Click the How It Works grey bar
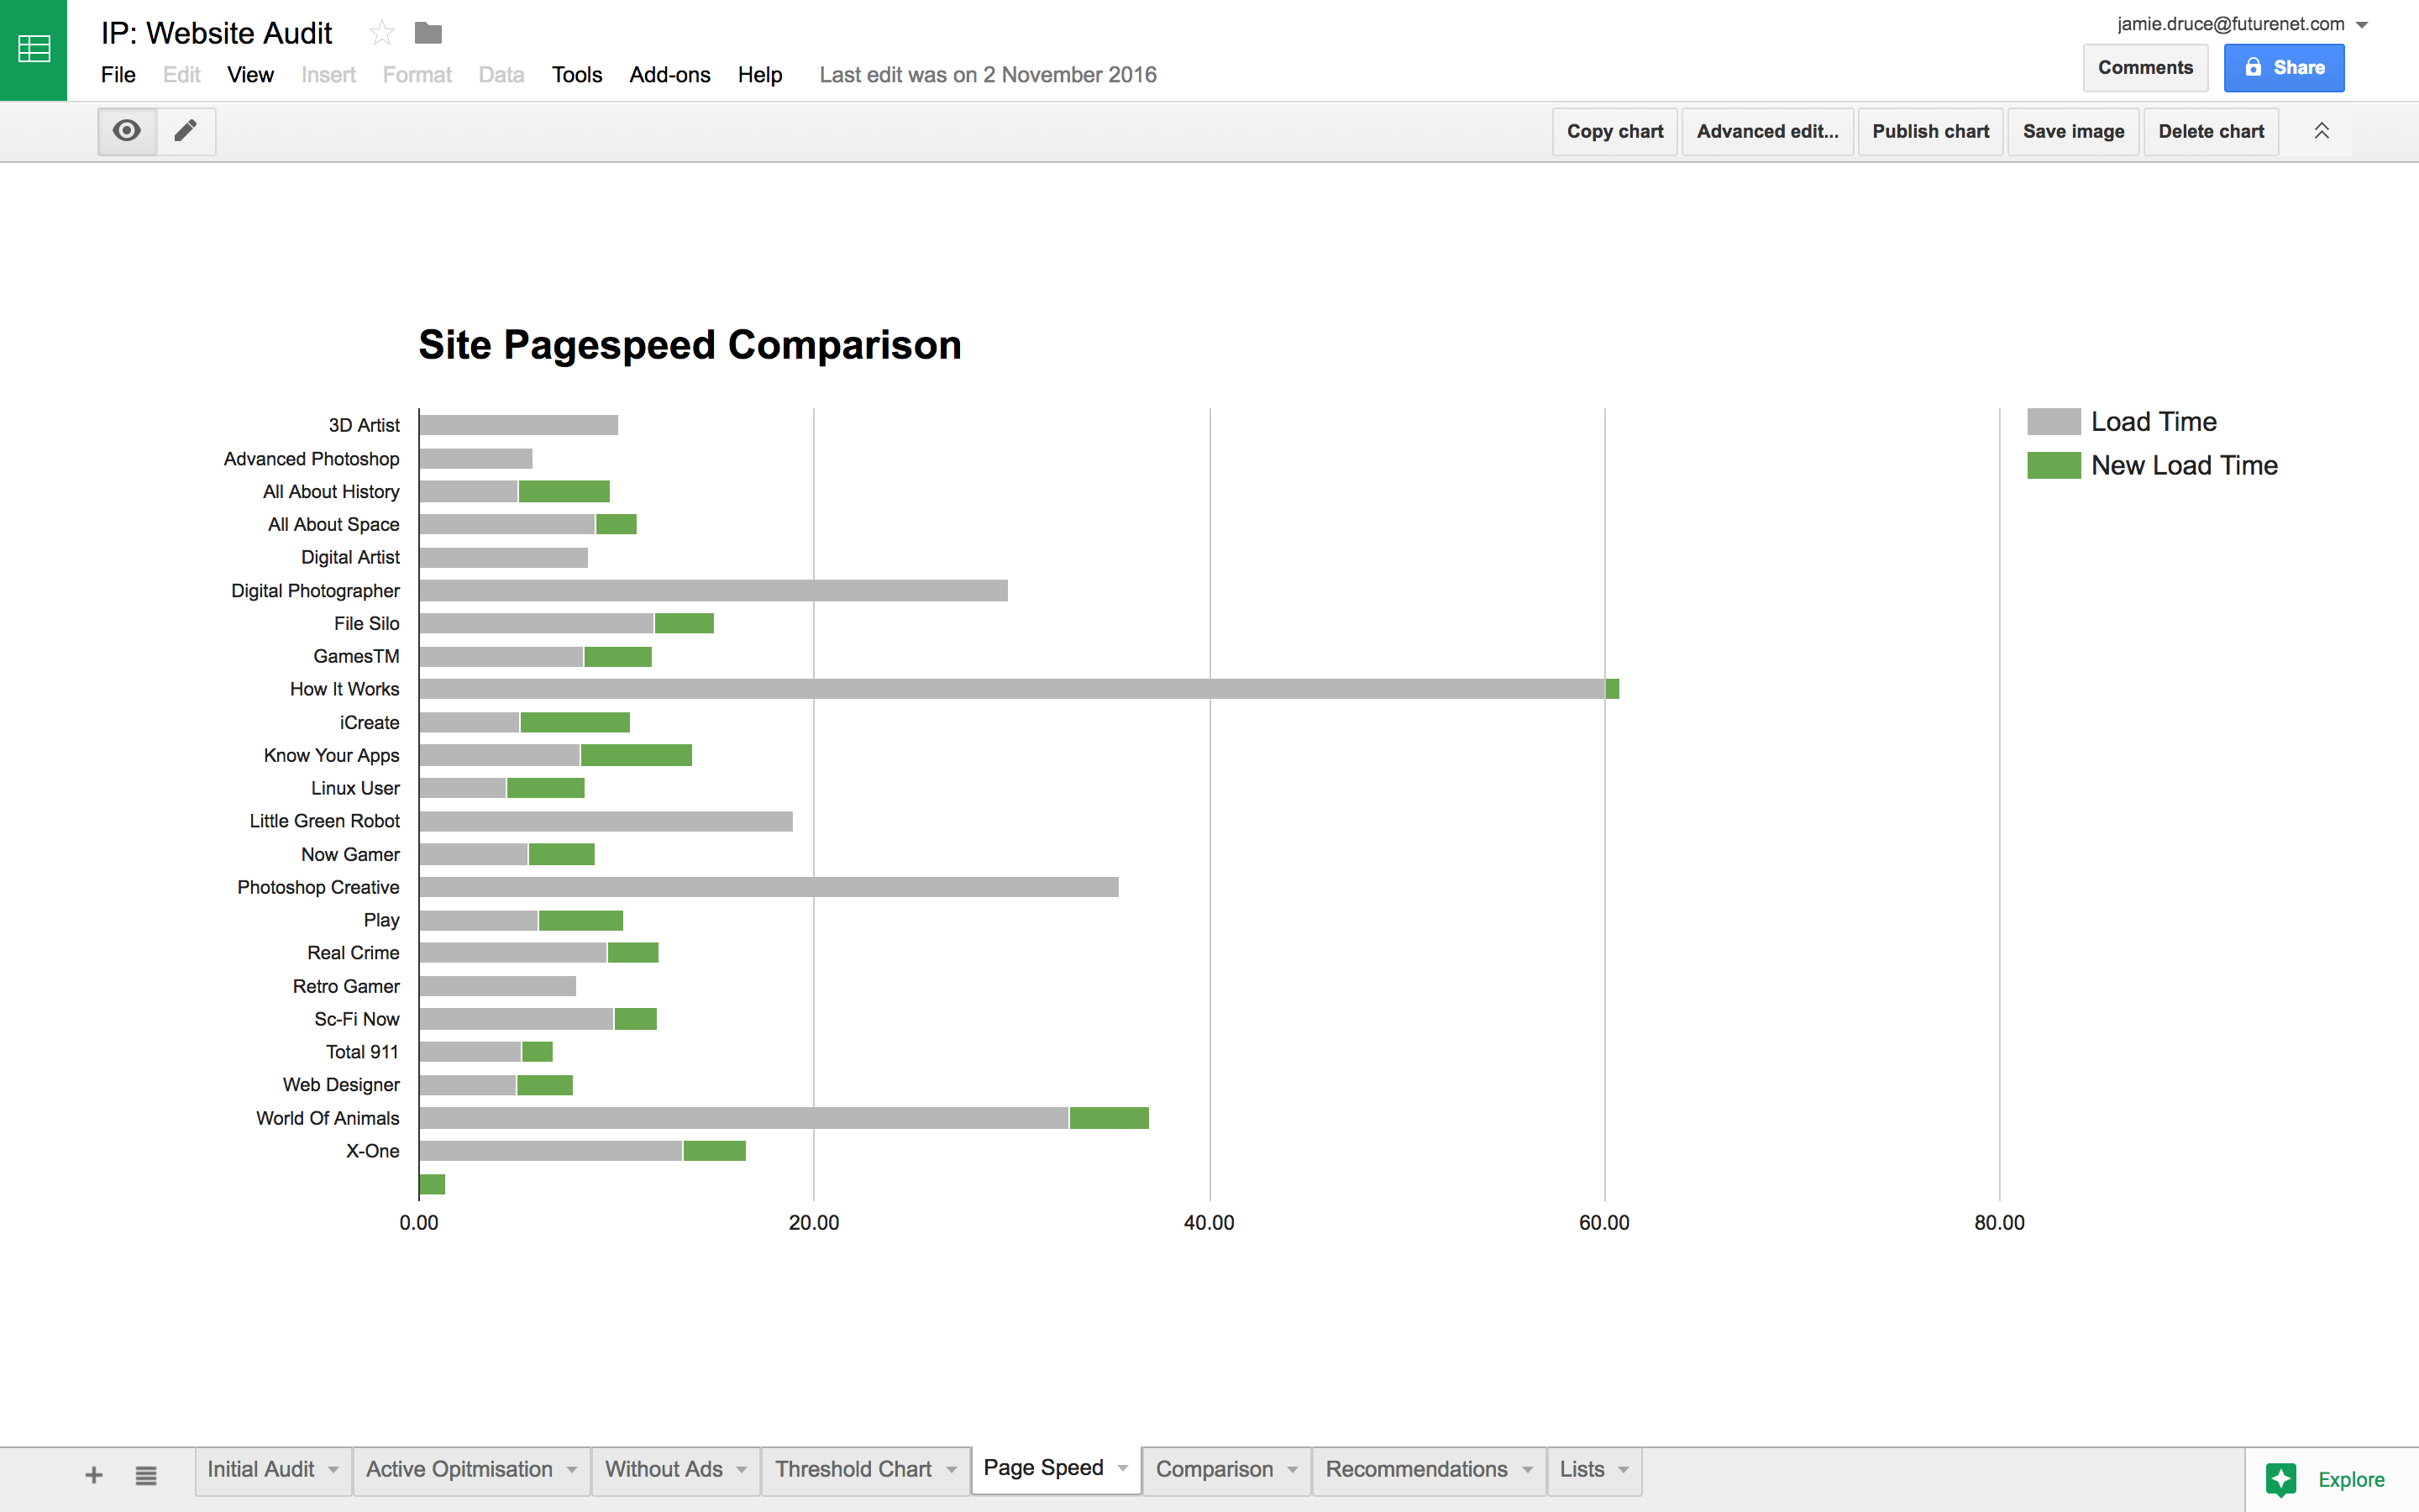This screenshot has height=1512, width=2419. click(x=1011, y=689)
